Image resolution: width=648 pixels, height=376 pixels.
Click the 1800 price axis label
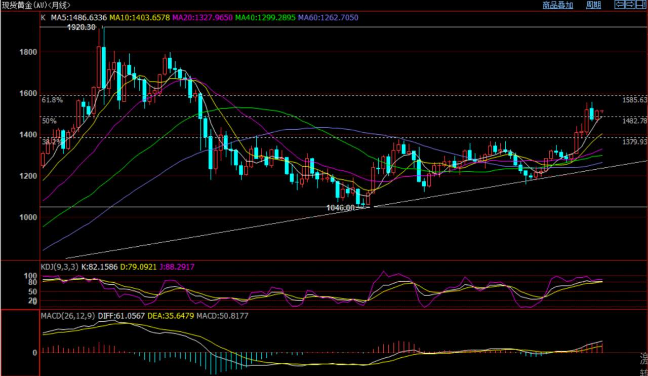(x=28, y=52)
